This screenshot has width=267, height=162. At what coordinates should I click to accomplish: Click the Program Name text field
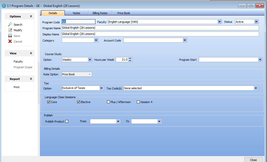tap(160, 28)
